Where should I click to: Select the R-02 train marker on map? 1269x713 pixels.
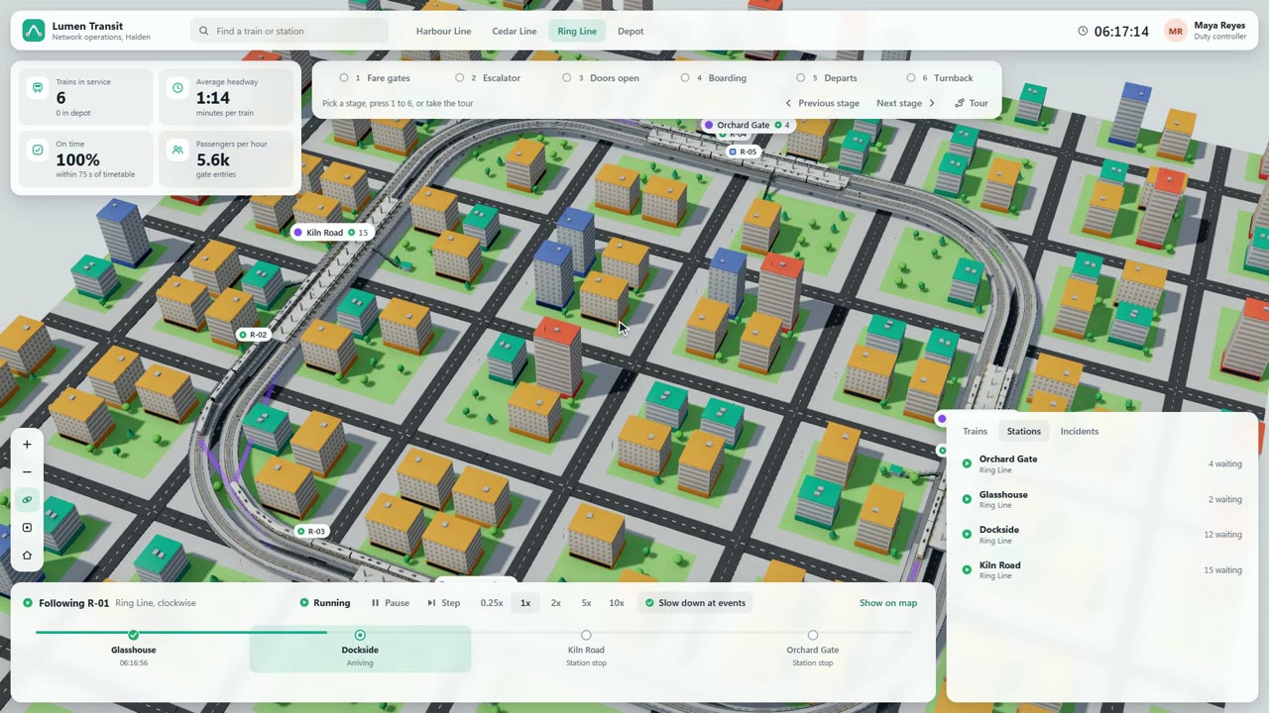tap(253, 335)
